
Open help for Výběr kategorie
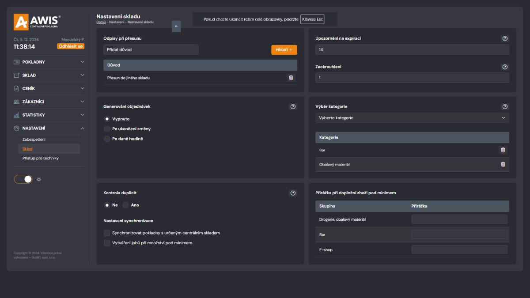point(505,106)
